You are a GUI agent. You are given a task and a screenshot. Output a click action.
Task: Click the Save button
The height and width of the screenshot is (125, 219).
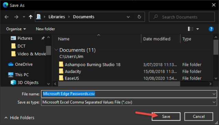(166, 116)
